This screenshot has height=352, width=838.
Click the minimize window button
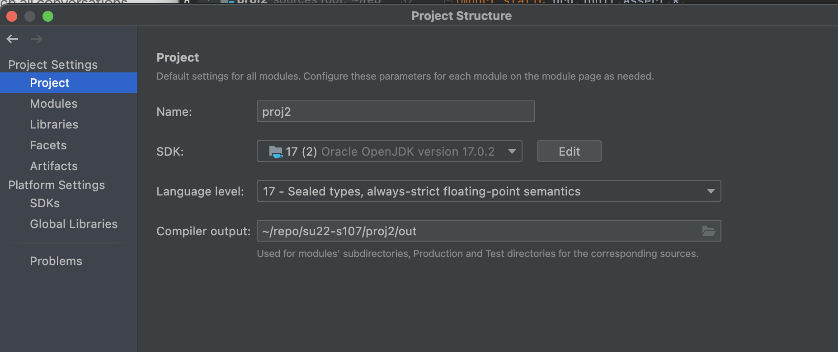pos(30,16)
